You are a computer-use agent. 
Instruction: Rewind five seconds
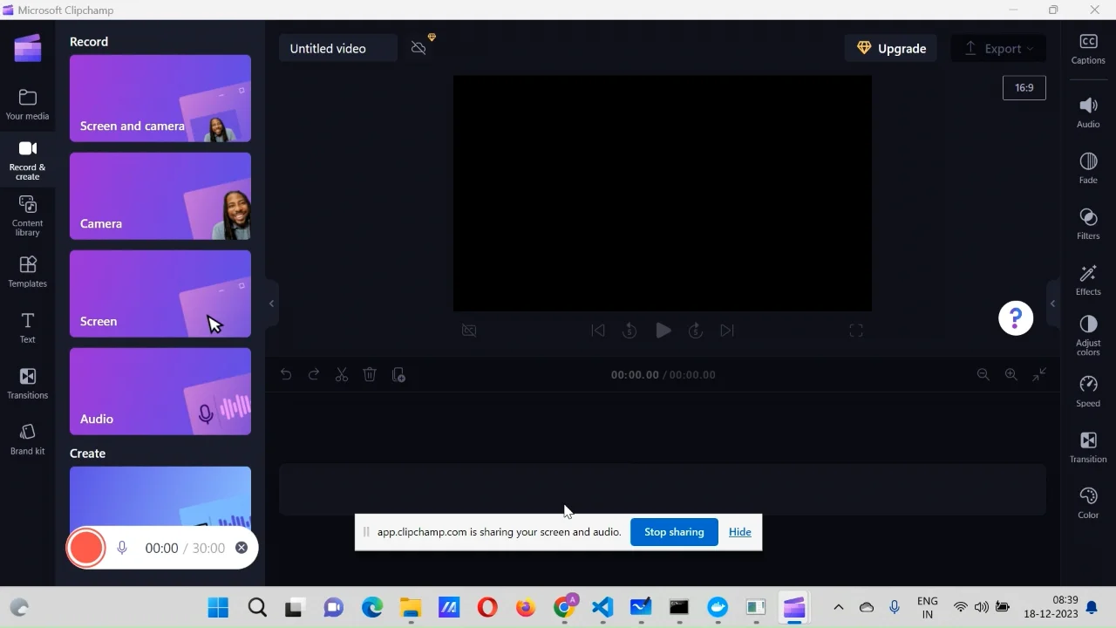coord(630,331)
